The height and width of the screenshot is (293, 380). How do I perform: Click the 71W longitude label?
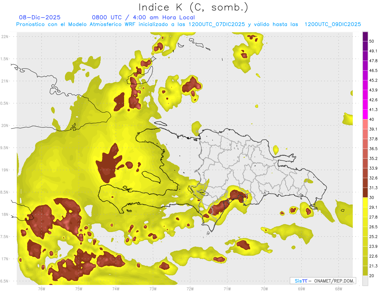click(x=227, y=289)
